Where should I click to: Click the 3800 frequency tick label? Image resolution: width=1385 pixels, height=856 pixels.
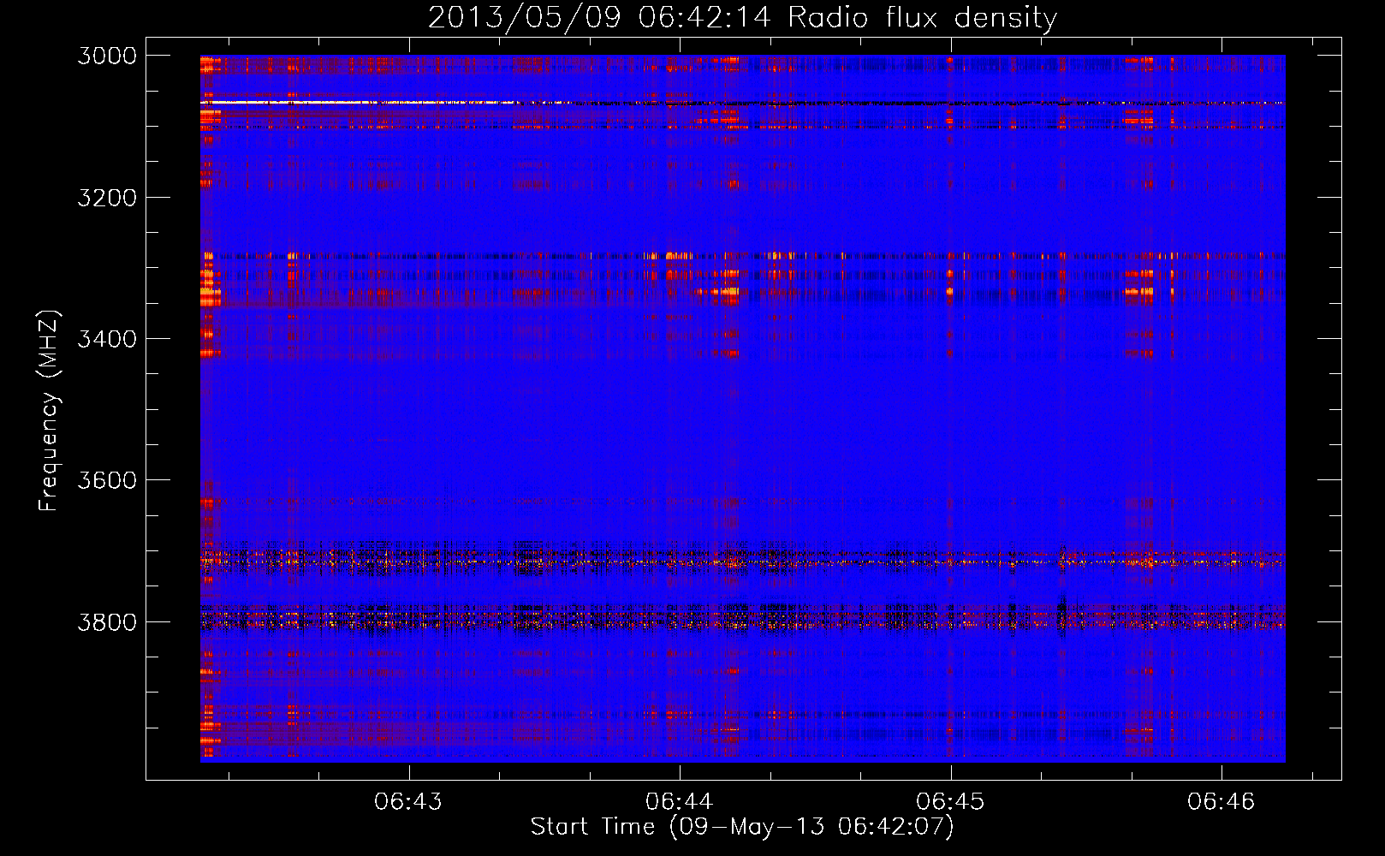click(x=107, y=622)
